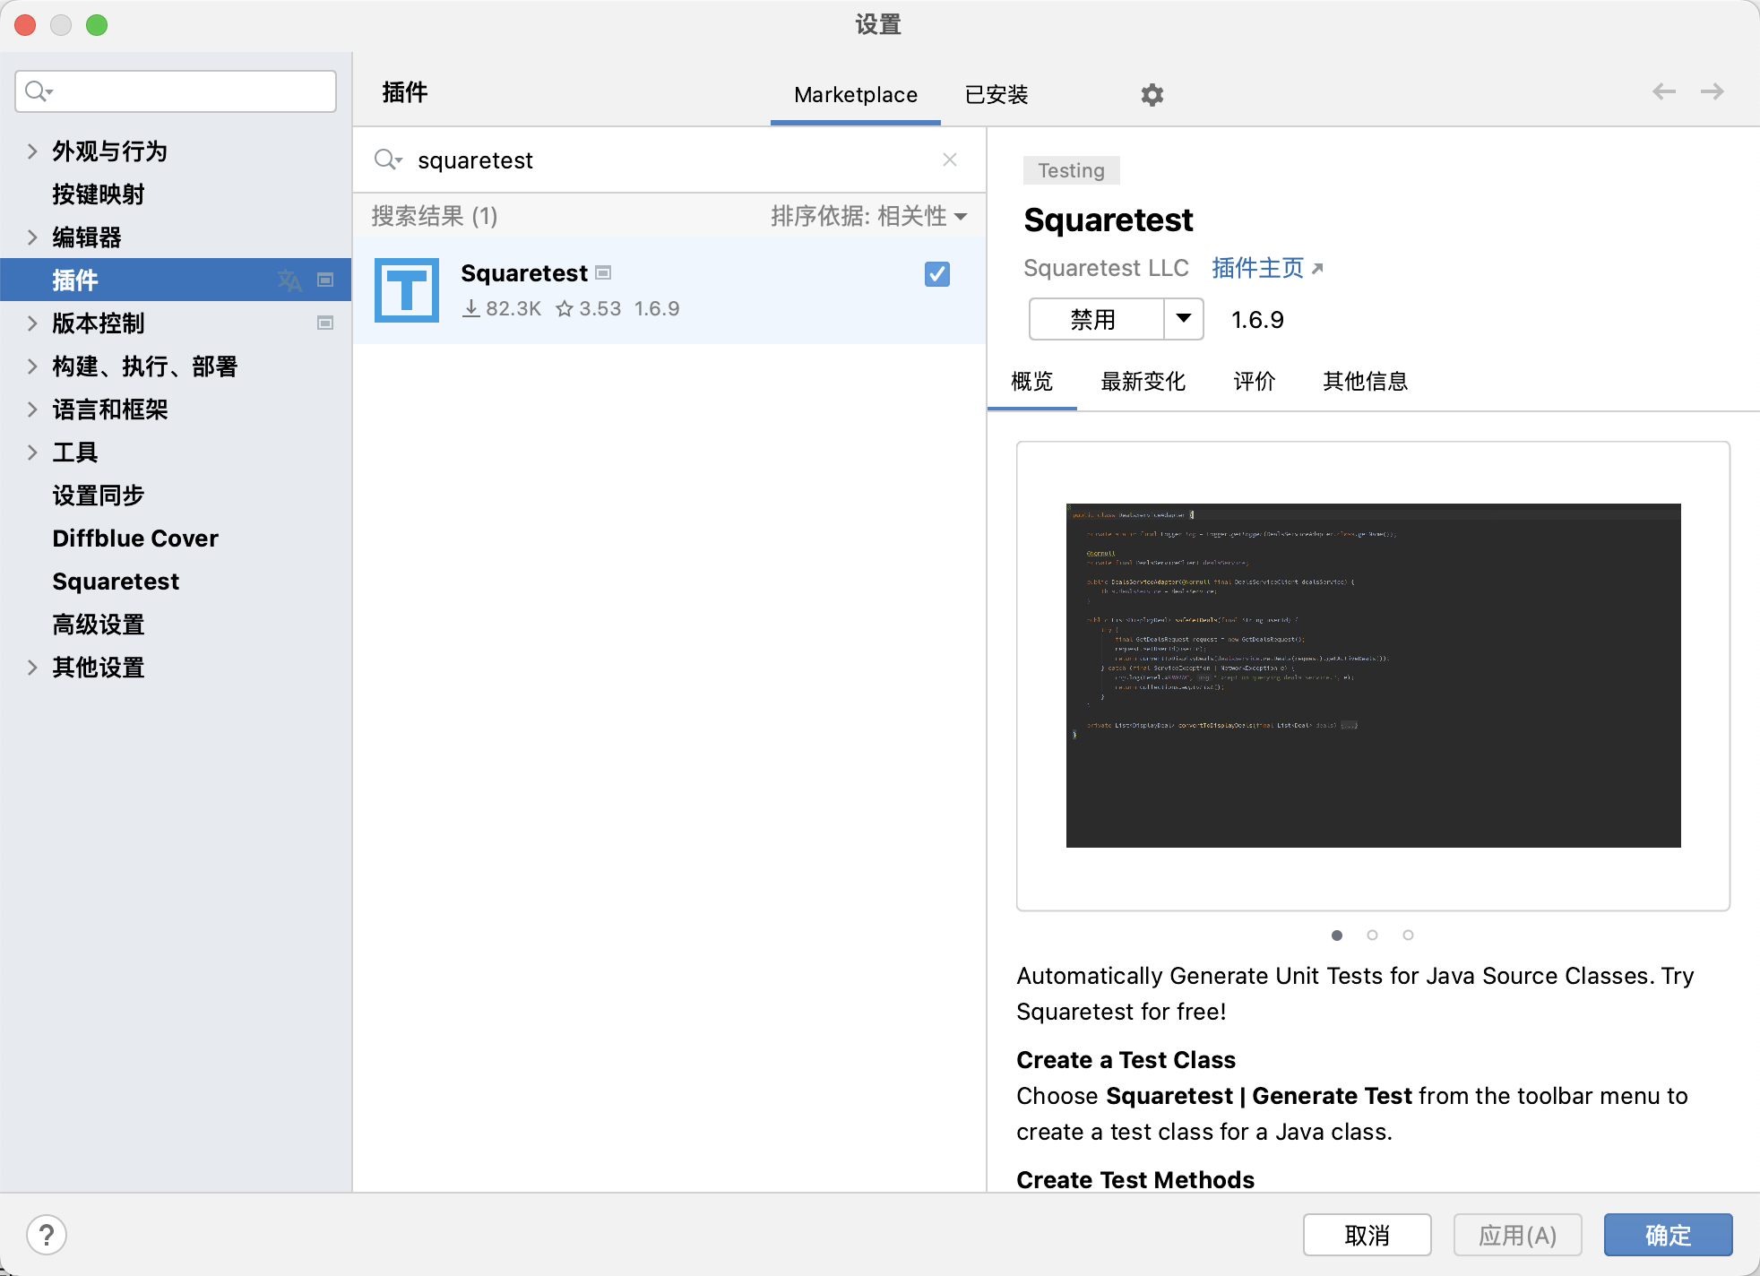Clear the squaretest search text
This screenshot has height=1276, width=1760.
click(950, 159)
